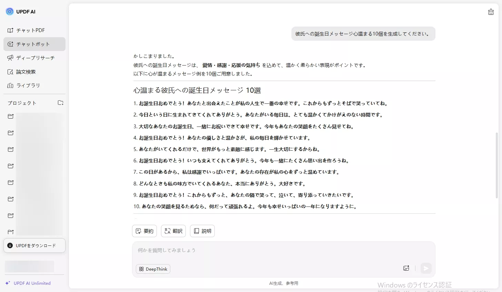Image resolution: width=502 pixels, height=292 pixels.
Task: Open 論文検索 from the sidebar
Action: coord(34,72)
